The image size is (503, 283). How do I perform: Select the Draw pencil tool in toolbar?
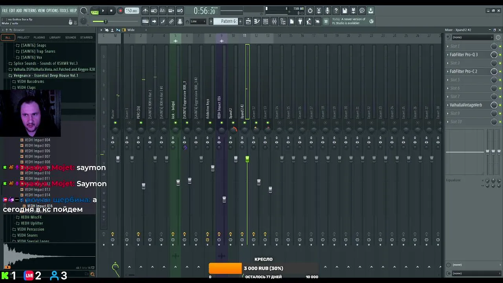[x=163, y=21]
